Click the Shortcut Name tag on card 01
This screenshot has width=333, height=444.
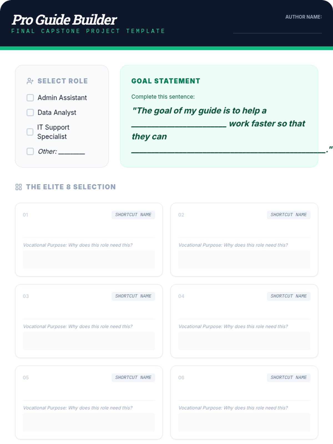point(133,215)
